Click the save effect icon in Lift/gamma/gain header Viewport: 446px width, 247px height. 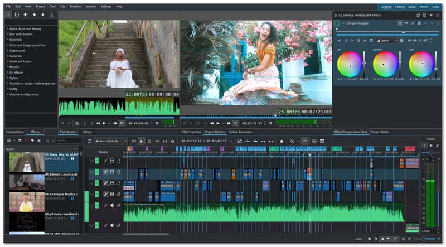[x=419, y=23]
